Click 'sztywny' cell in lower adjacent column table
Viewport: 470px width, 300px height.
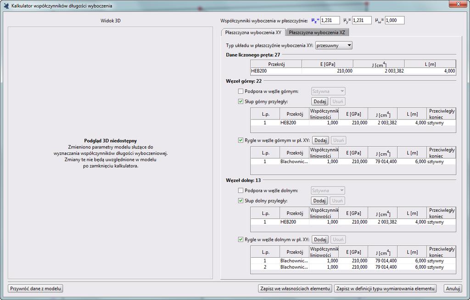coord(441,222)
